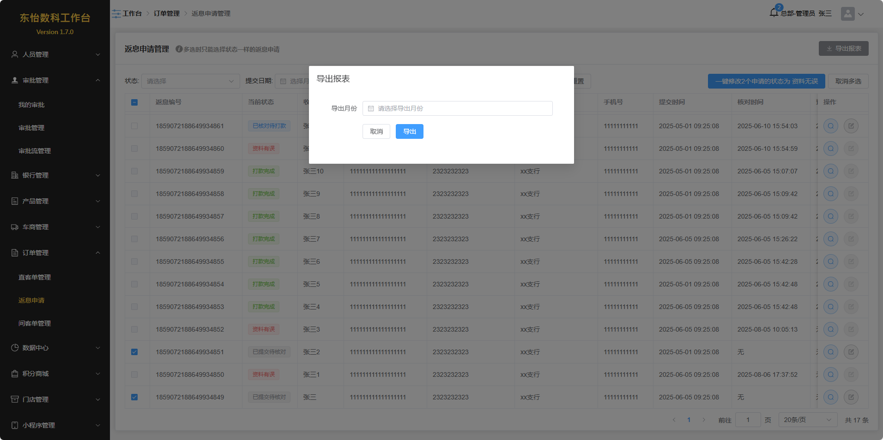Toggle the select-all checkbox in table header
The height and width of the screenshot is (440, 883).
click(134, 102)
